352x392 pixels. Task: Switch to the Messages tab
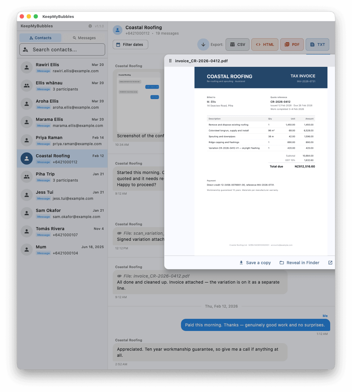click(x=84, y=38)
